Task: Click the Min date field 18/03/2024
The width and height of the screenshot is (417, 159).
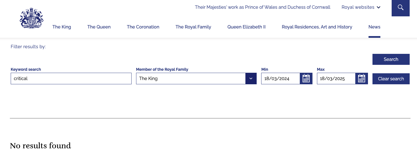Action: pyautogui.click(x=281, y=79)
